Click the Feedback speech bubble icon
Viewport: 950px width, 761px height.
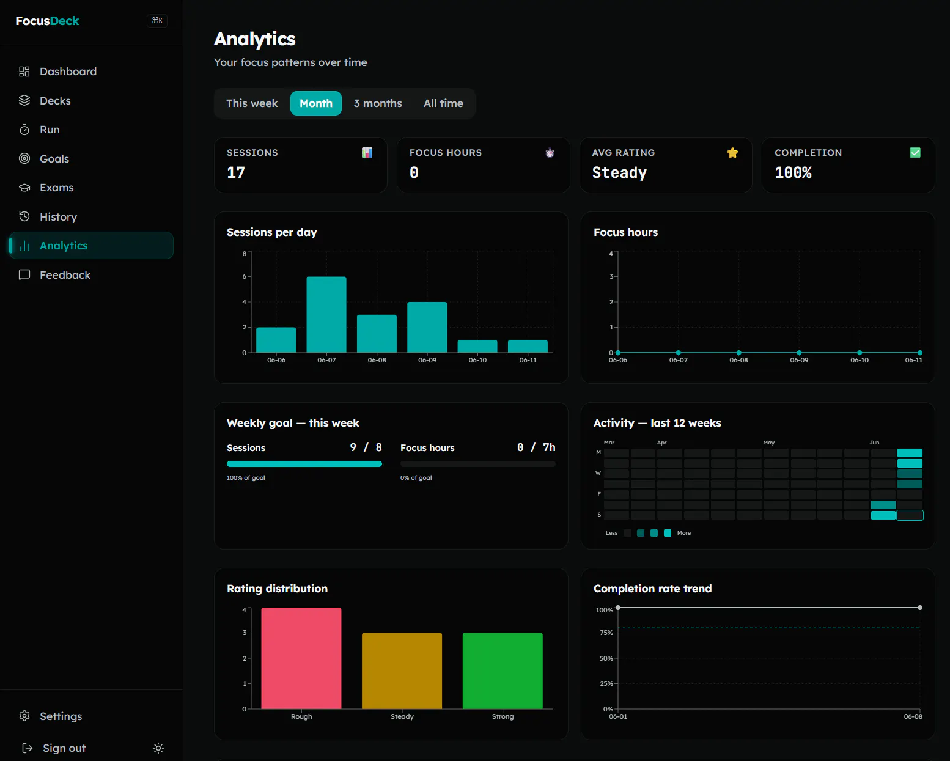coord(24,274)
